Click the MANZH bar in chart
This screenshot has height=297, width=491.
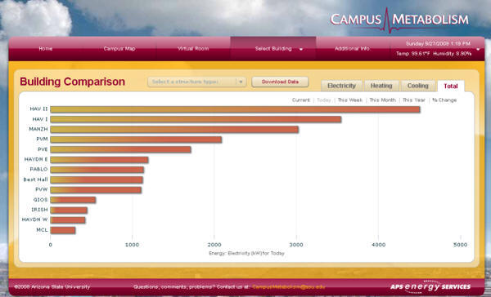[x=174, y=129]
